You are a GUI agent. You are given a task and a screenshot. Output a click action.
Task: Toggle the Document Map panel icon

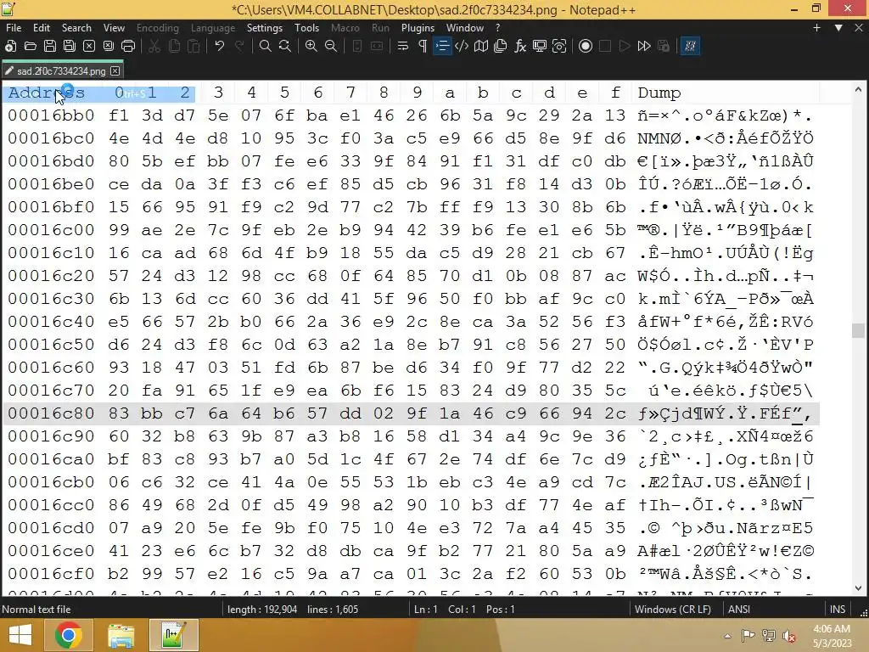[x=481, y=46]
